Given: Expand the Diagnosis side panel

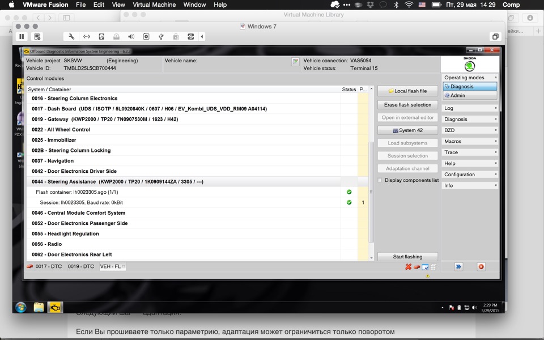Looking at the screenshot, I should tap(470, 119).
